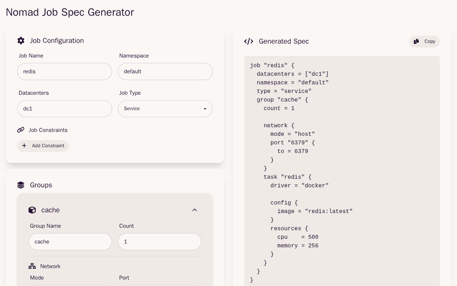Select the Group Name input
Viewport: 457px width, 286px height.
(70, 242)
